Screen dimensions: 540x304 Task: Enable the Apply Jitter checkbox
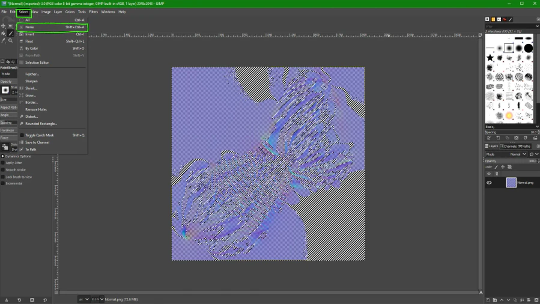point(3,163)
